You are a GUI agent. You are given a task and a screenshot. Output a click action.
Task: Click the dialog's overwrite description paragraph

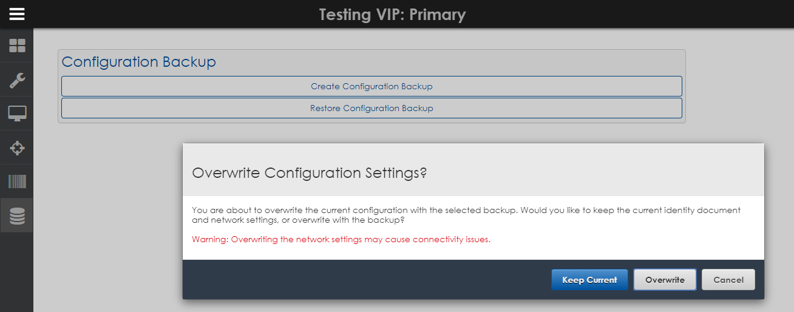pyautogui.click(x=466, y=215)
